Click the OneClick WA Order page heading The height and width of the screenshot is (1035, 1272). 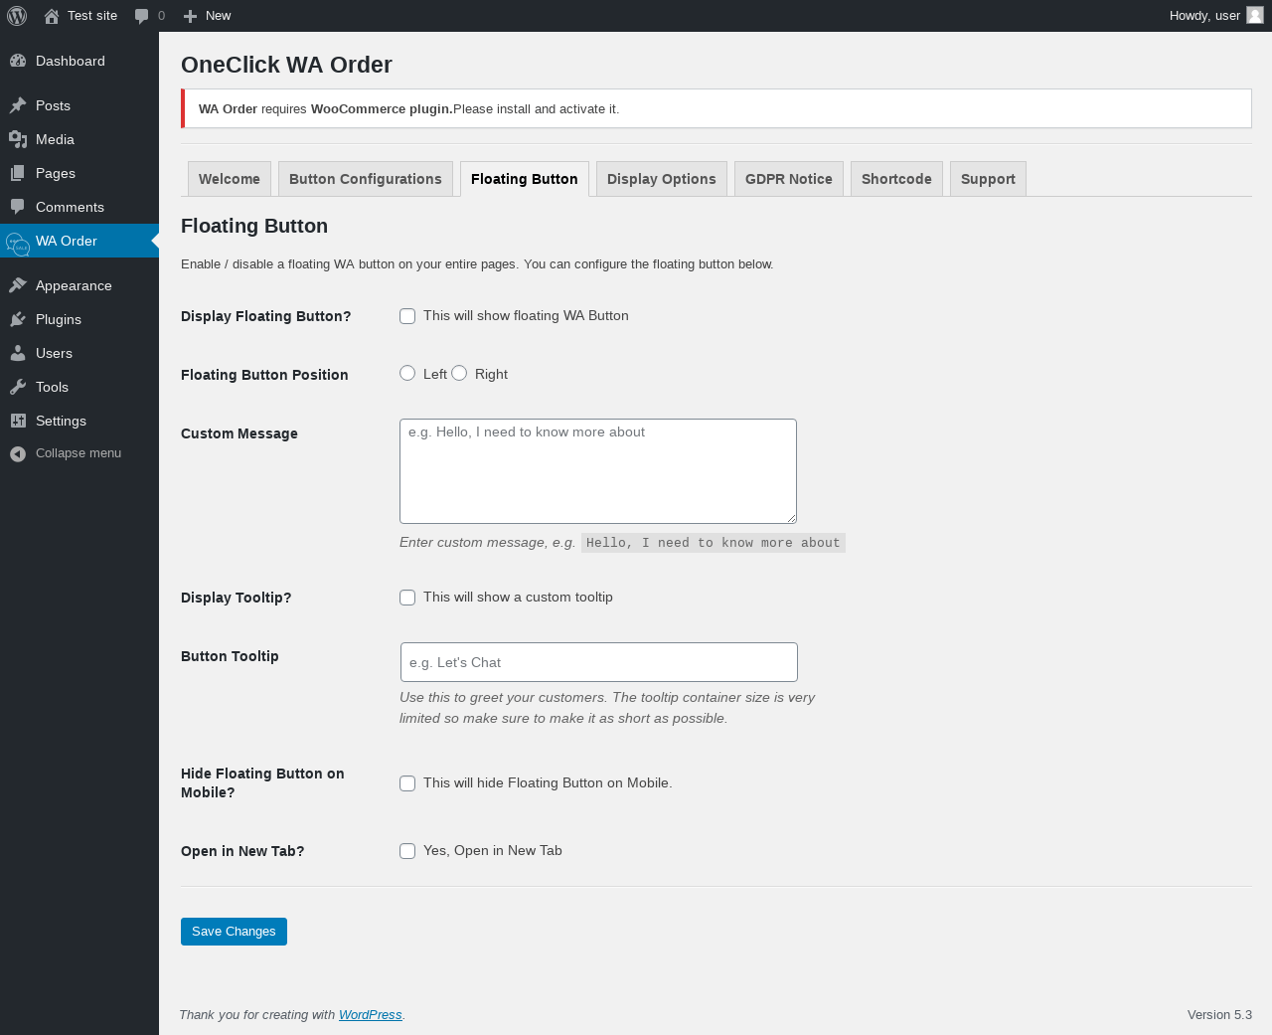[x=286, y=65]
